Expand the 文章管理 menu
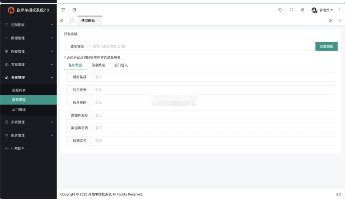This screenshot has width=345, height=199. pyautogui.click(x=28, y=64)
